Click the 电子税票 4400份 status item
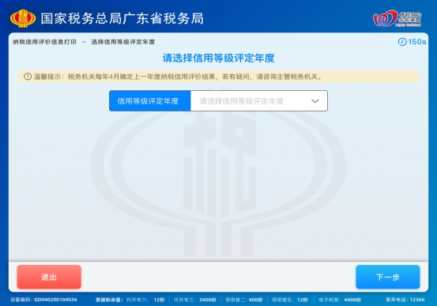The image size is (437, 306). 340,300
